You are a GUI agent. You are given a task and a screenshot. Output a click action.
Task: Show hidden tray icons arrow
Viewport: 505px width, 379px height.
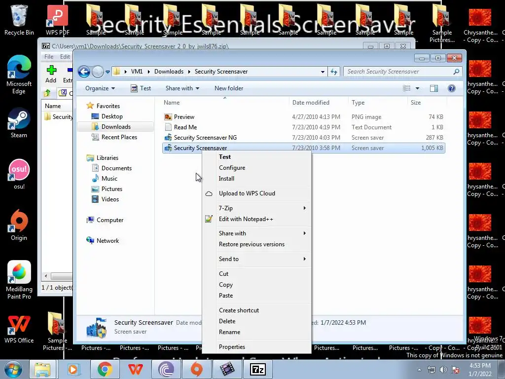(x=419, y=370)
